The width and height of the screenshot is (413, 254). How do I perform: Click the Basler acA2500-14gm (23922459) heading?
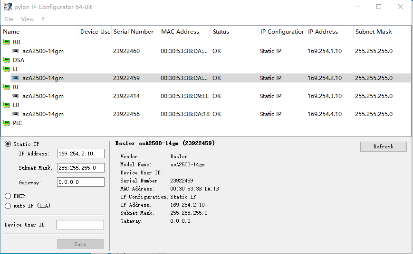(x=165, y=143)
